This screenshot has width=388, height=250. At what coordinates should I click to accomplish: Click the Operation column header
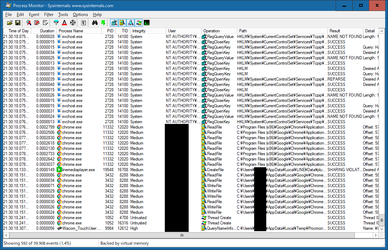point(219,31)
